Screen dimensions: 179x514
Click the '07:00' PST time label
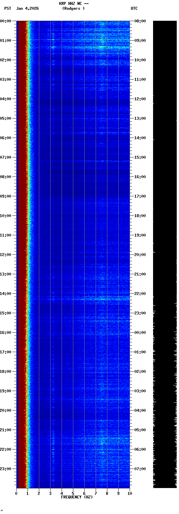click(6, 157)
